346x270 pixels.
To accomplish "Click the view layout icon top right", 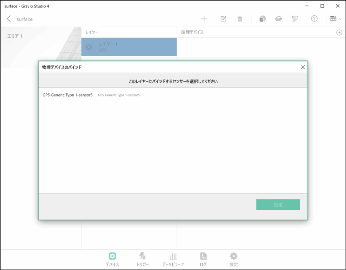I will pyautogui.click(x=333, y=19).
